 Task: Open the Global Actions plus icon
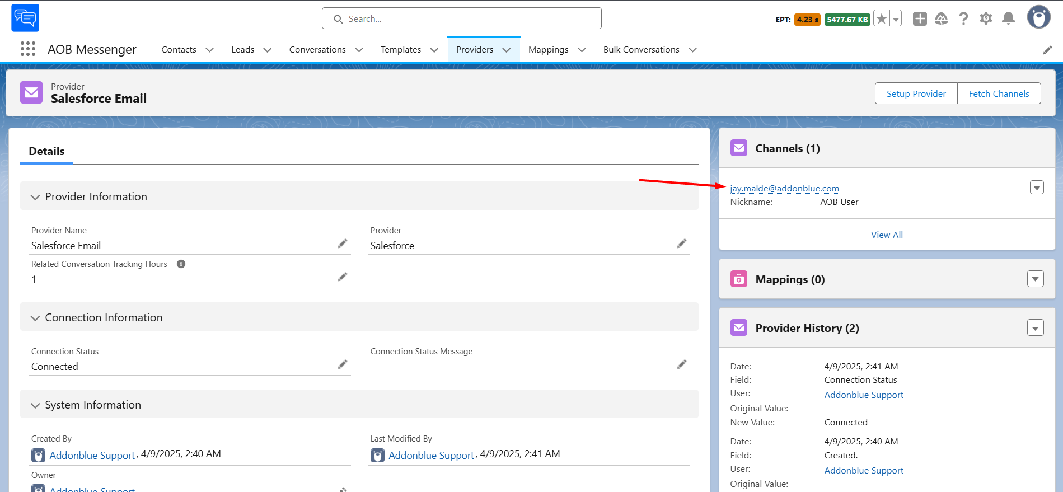(920, 19)
